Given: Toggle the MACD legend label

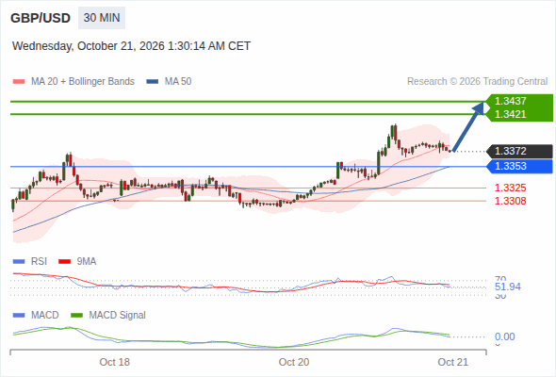Looking at the screenshot, I should click(x=45, y=316).
